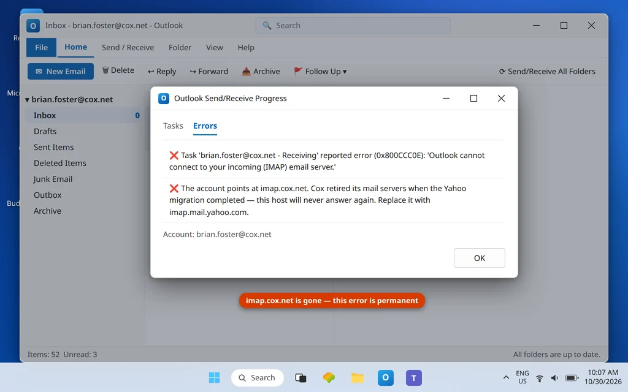
Task: Open the Folder ribbon tab
Action: pos(180,48)
